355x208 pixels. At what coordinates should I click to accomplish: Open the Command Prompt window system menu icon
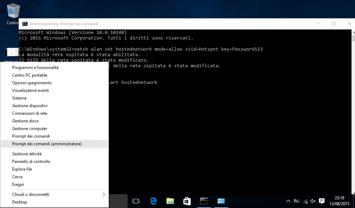25,24
